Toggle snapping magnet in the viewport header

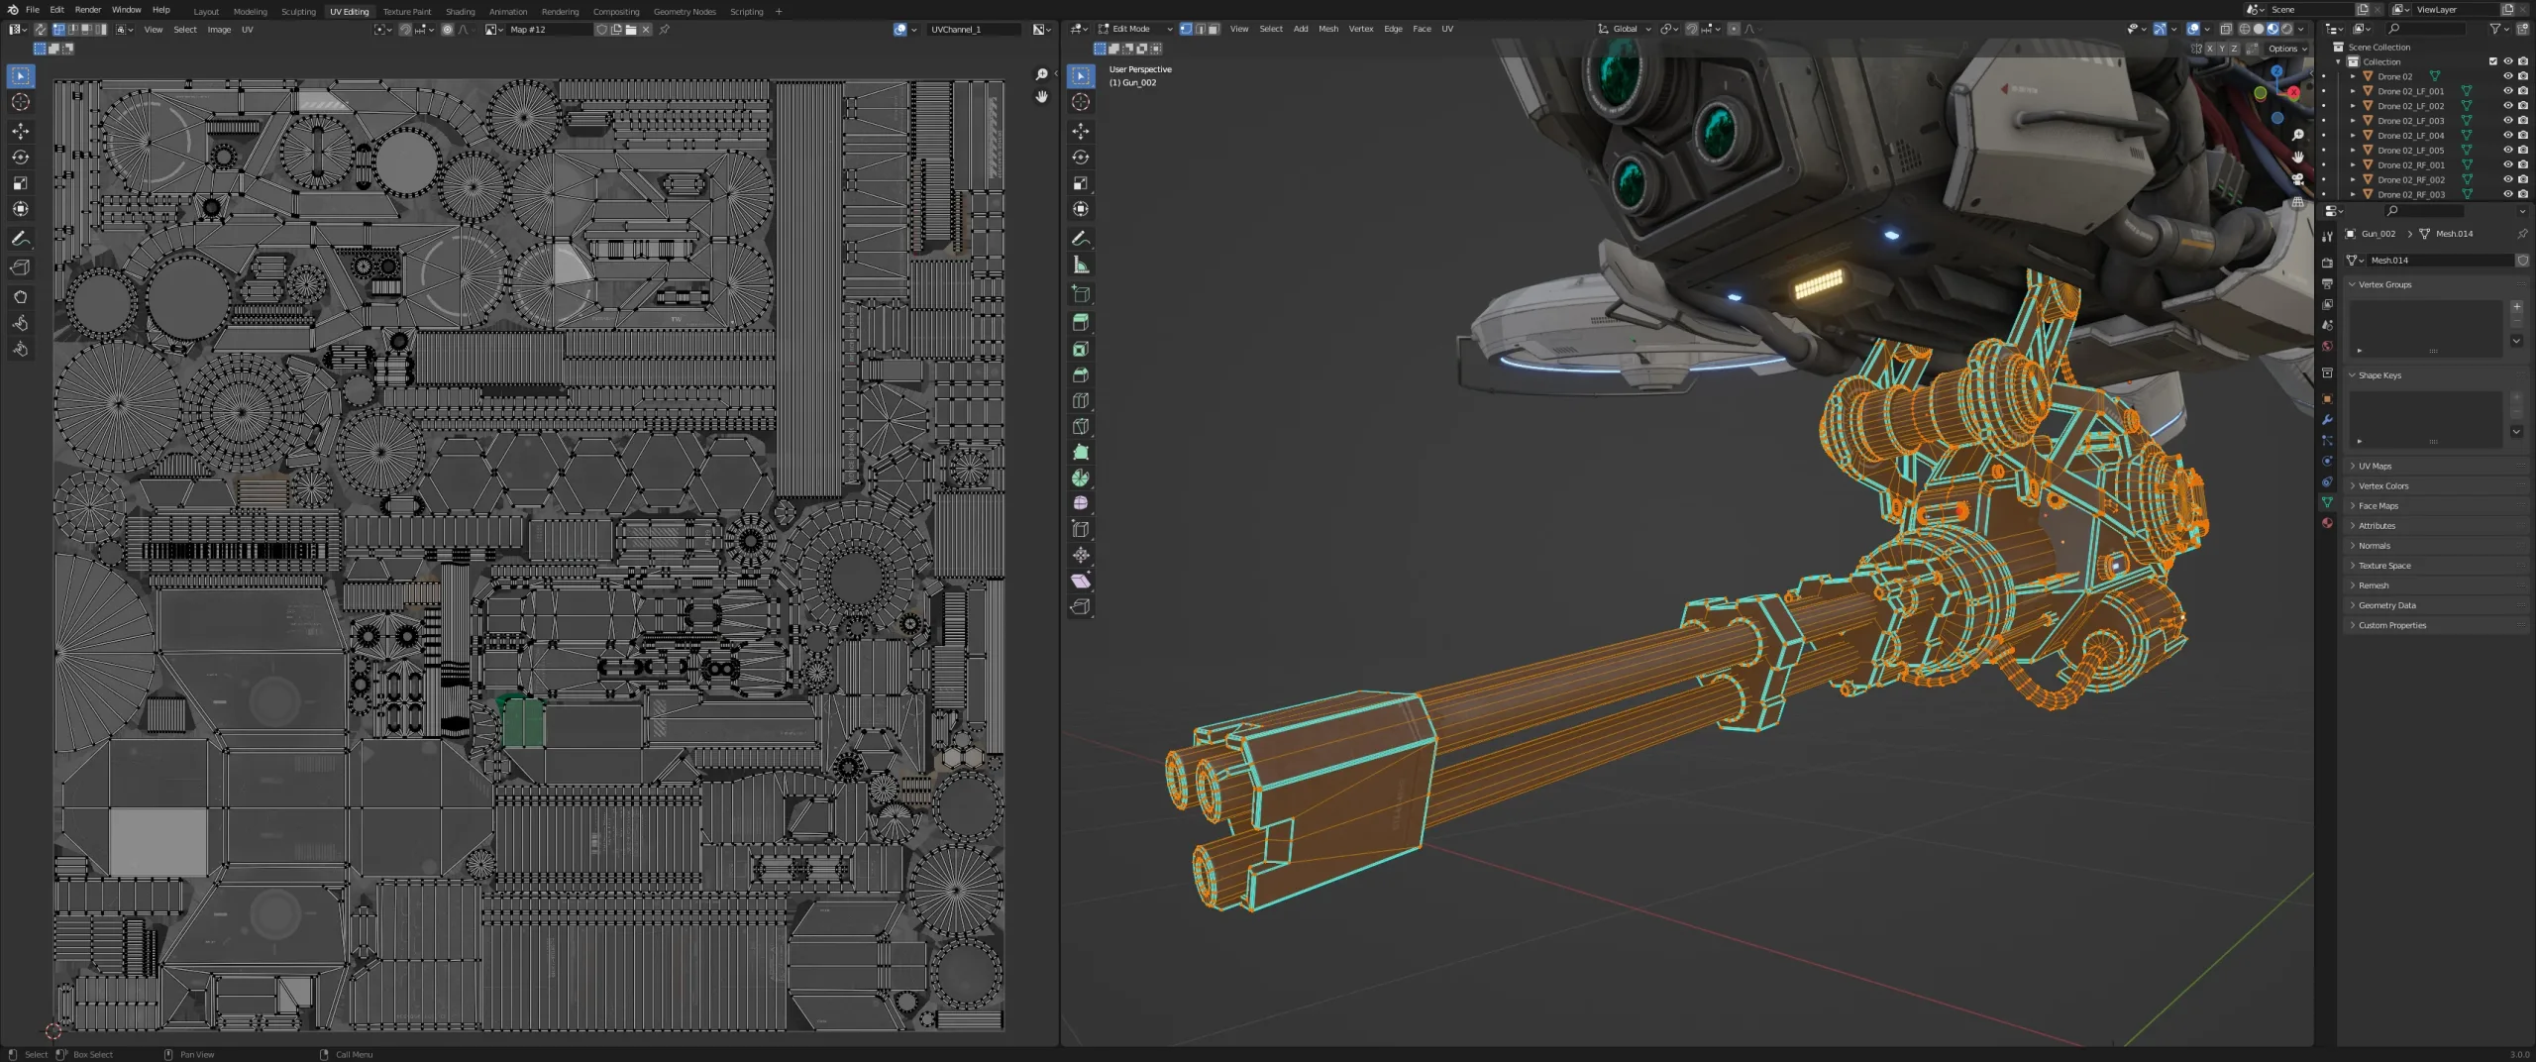pos(1691,29)
